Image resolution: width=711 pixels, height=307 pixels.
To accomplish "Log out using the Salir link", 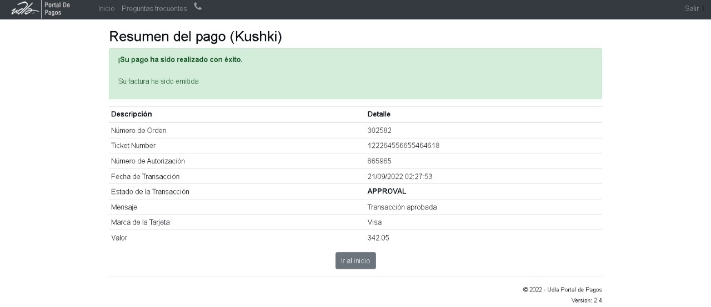I will point(692,9).
